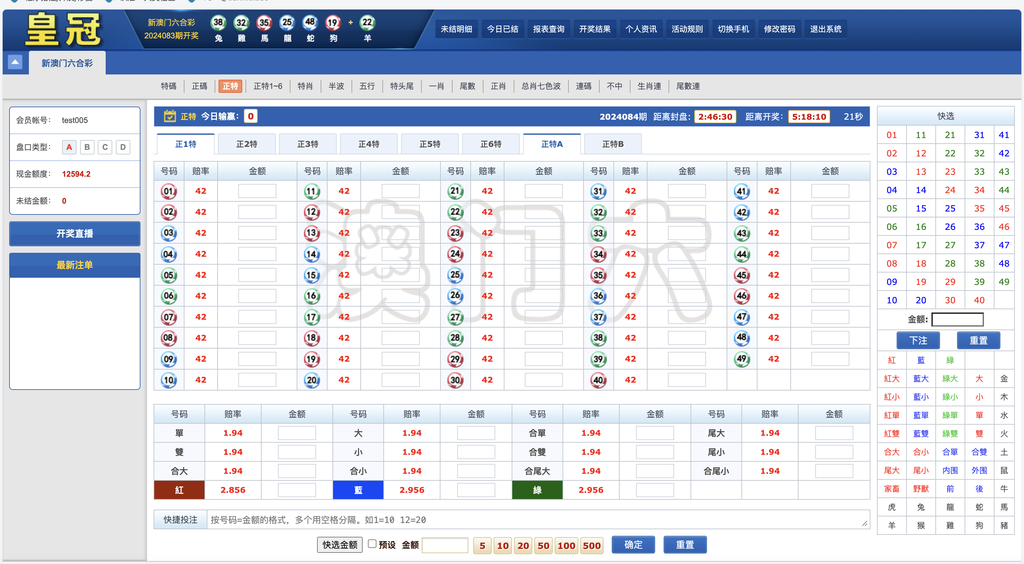The width and height of the screenshot is (1024, 564).
Task: Click the blue number ball 37
Action: [x=598, y=317]
